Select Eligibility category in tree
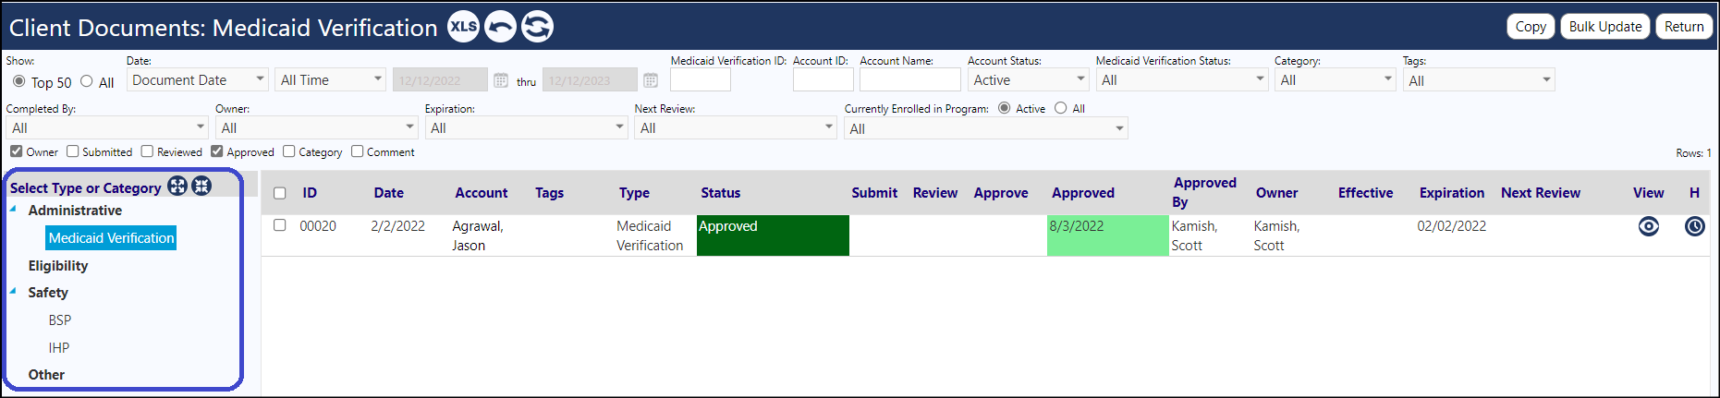This screenshot has width=1720, height=398. tap(58, 266)
